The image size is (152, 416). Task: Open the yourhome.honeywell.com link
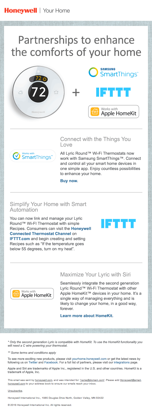pos(89,359)
